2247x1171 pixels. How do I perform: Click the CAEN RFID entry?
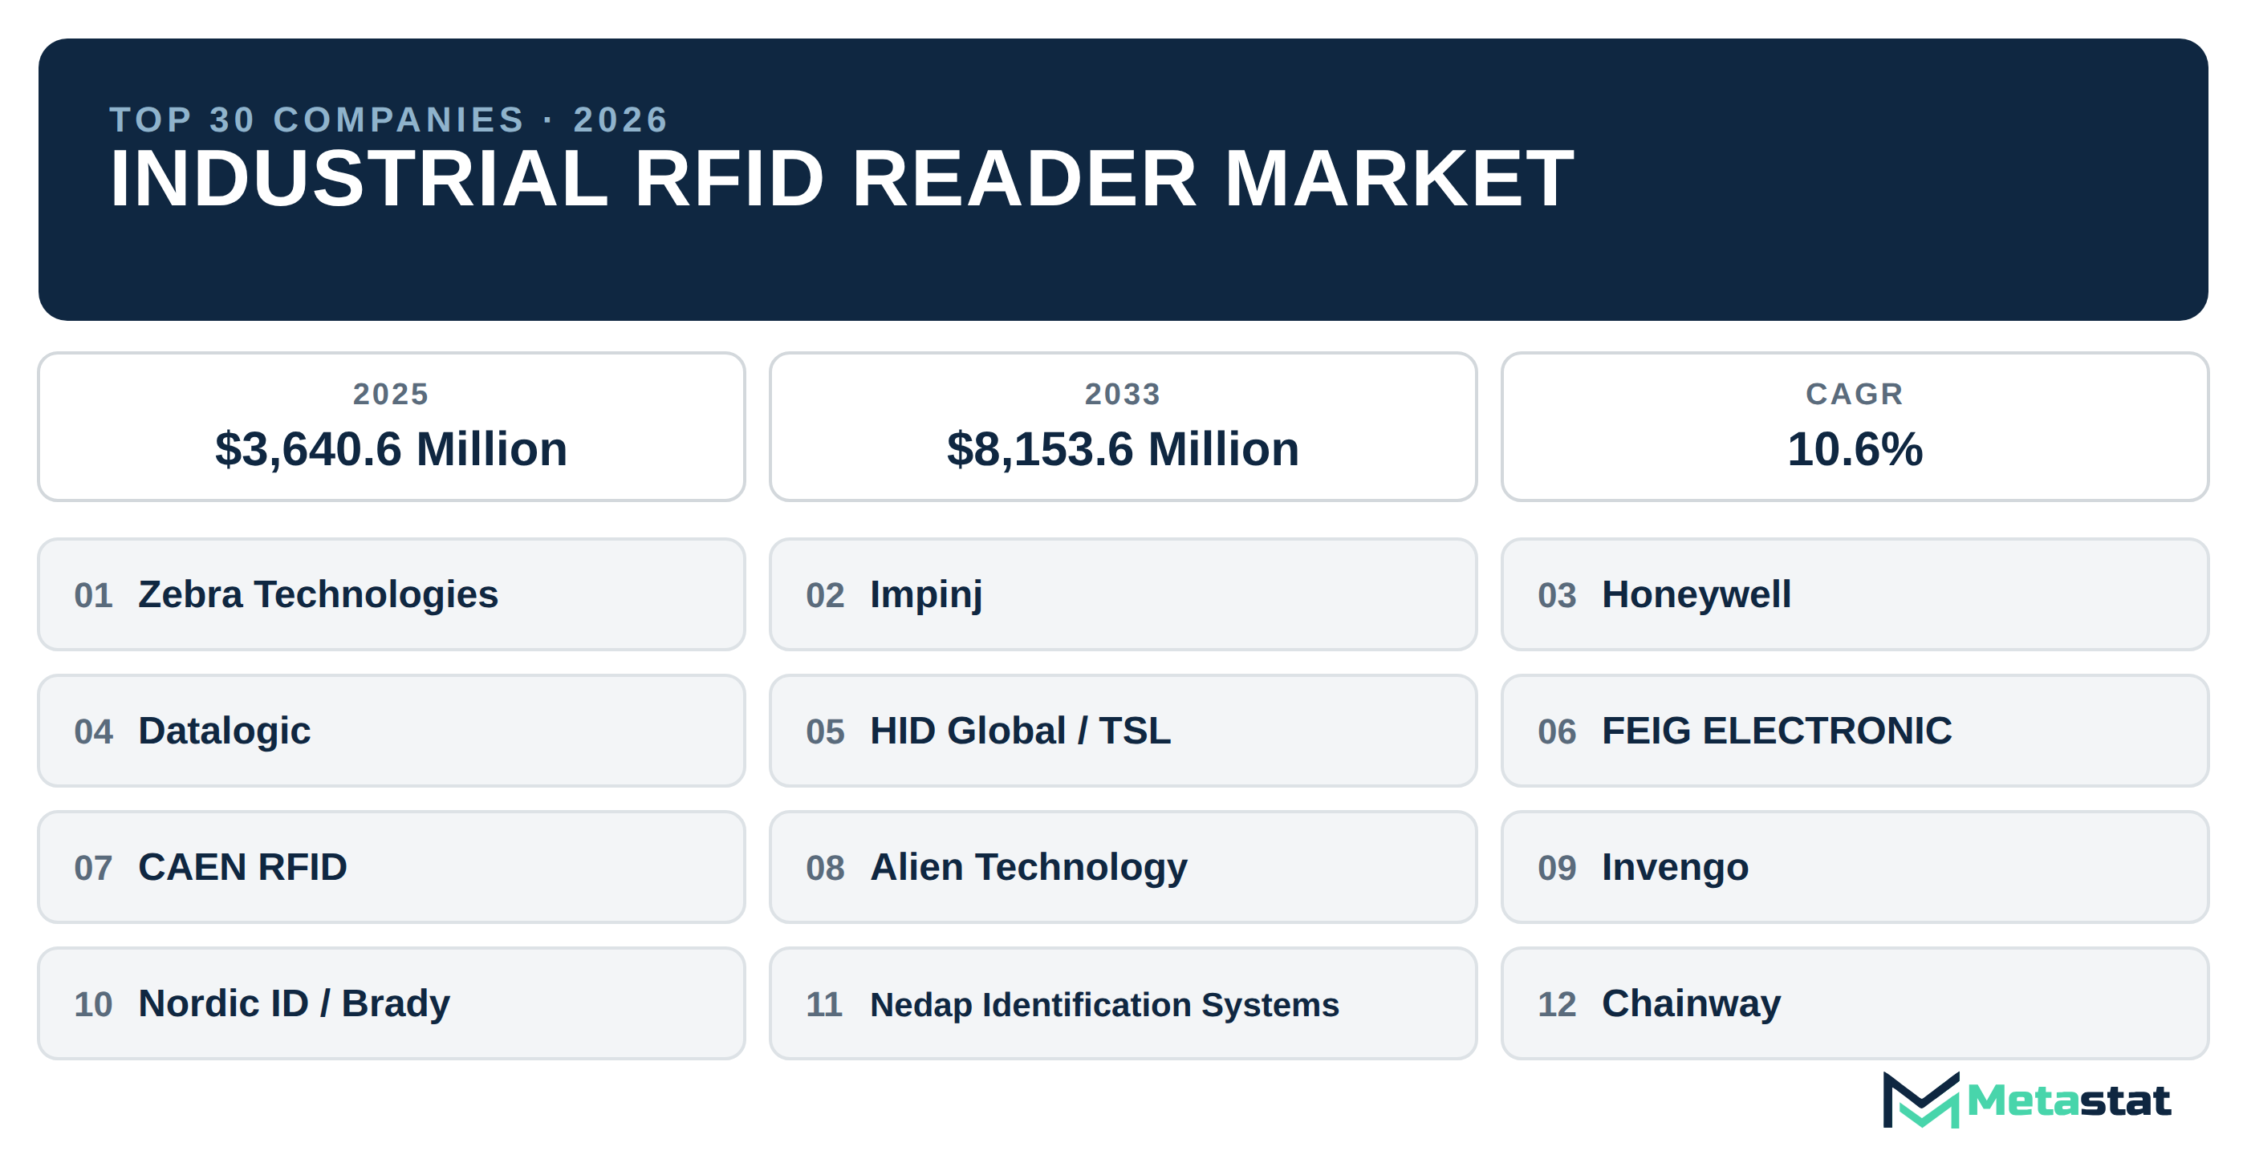(x=391, y=868)
